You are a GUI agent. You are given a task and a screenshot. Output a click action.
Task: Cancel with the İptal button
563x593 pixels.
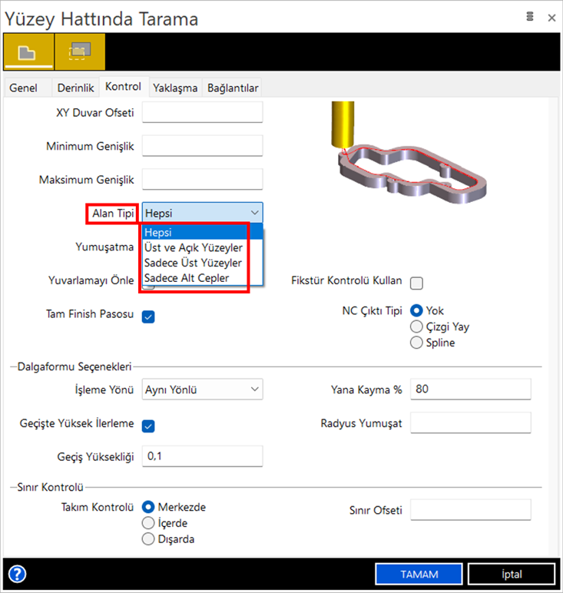point(512,574)
